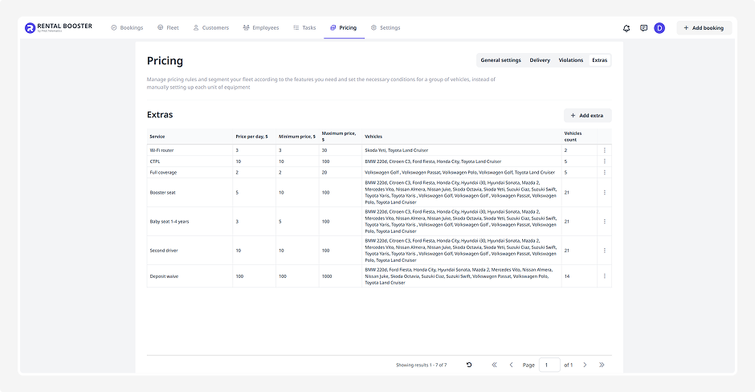The width and height of the screenshot is (755, 392).
Task: Open the Bookings menu
Action: [x=127, y=28]
